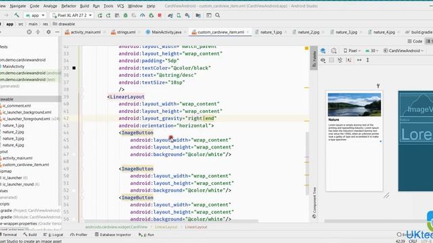This screenshot has width=433, height=243.
Task: Select MainActivity in the project tree
Action: pyautogui.click(x=13, y=66)
